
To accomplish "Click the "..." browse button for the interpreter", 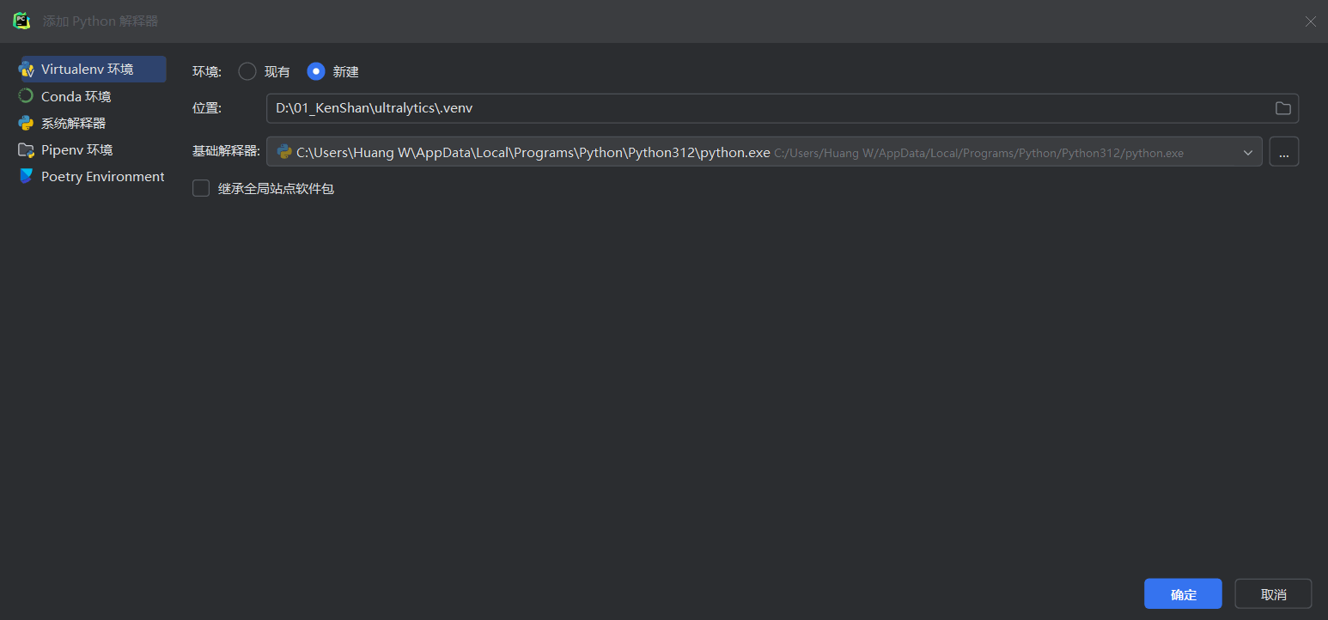I will 1283,152.
